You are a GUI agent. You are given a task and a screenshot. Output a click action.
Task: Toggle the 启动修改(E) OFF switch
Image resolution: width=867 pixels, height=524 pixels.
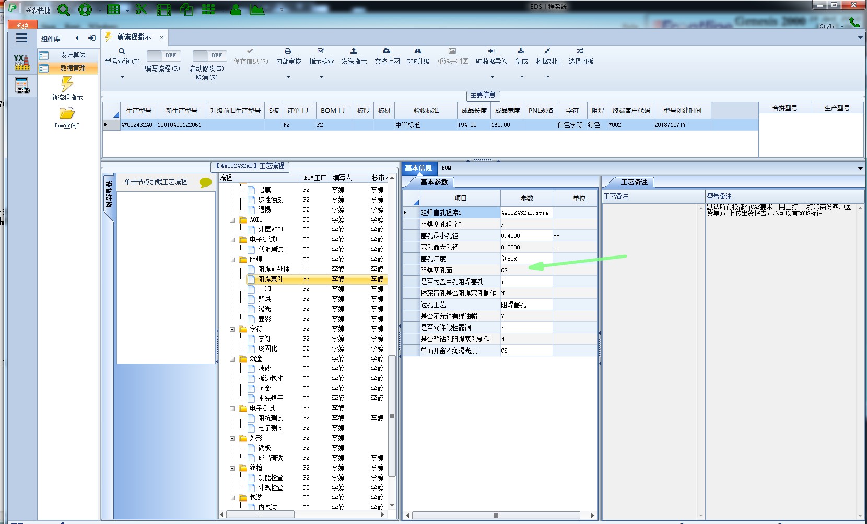[x=209, y=55]
